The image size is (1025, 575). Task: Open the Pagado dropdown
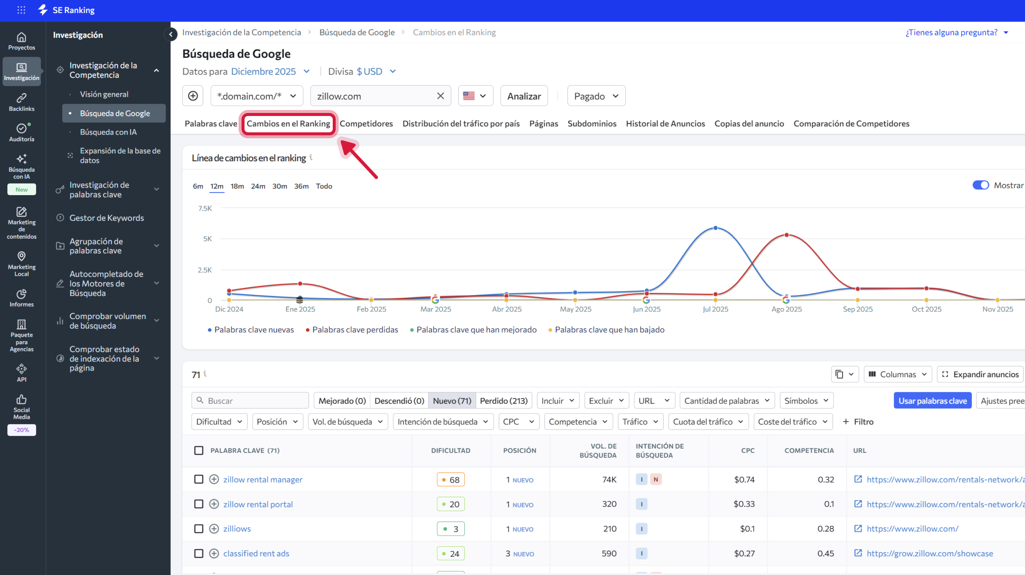click(x=595, y=96)
